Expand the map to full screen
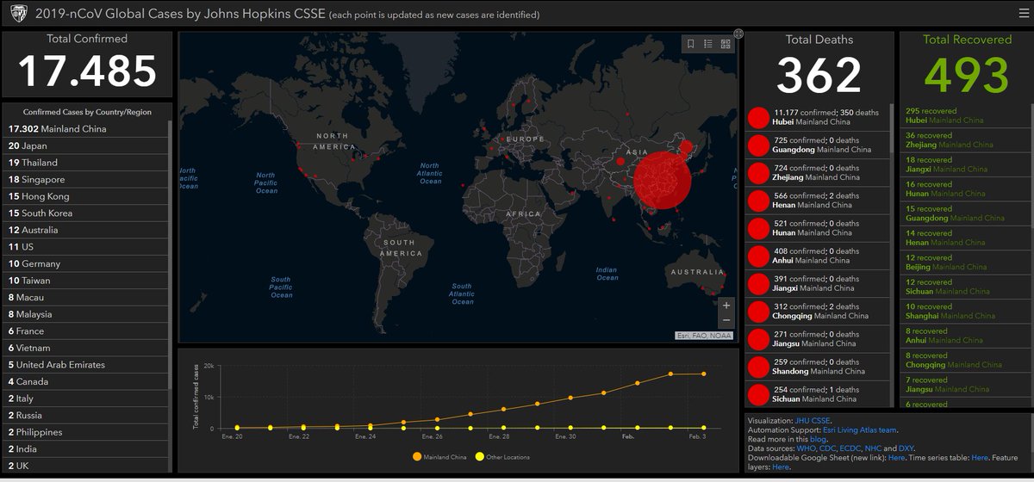The image size is (1034, 482). coord(738,34)
